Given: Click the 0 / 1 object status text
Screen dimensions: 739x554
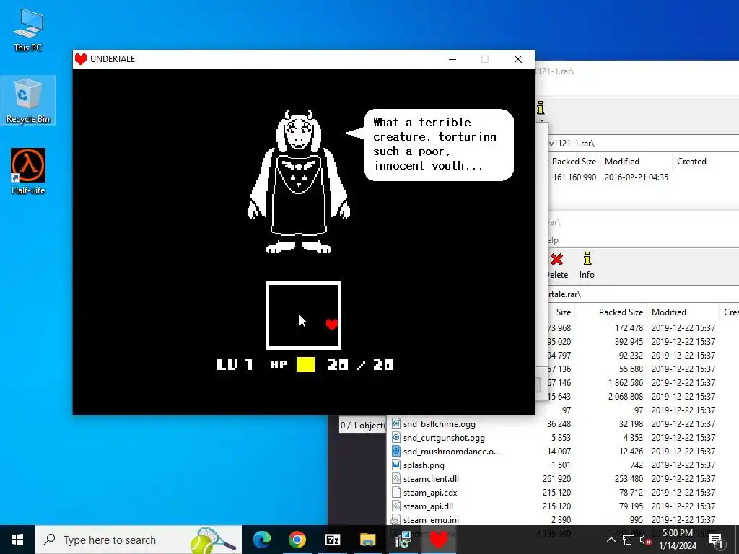Looking at the screenshot, I should pyautogui.click(x=362, y=426).
